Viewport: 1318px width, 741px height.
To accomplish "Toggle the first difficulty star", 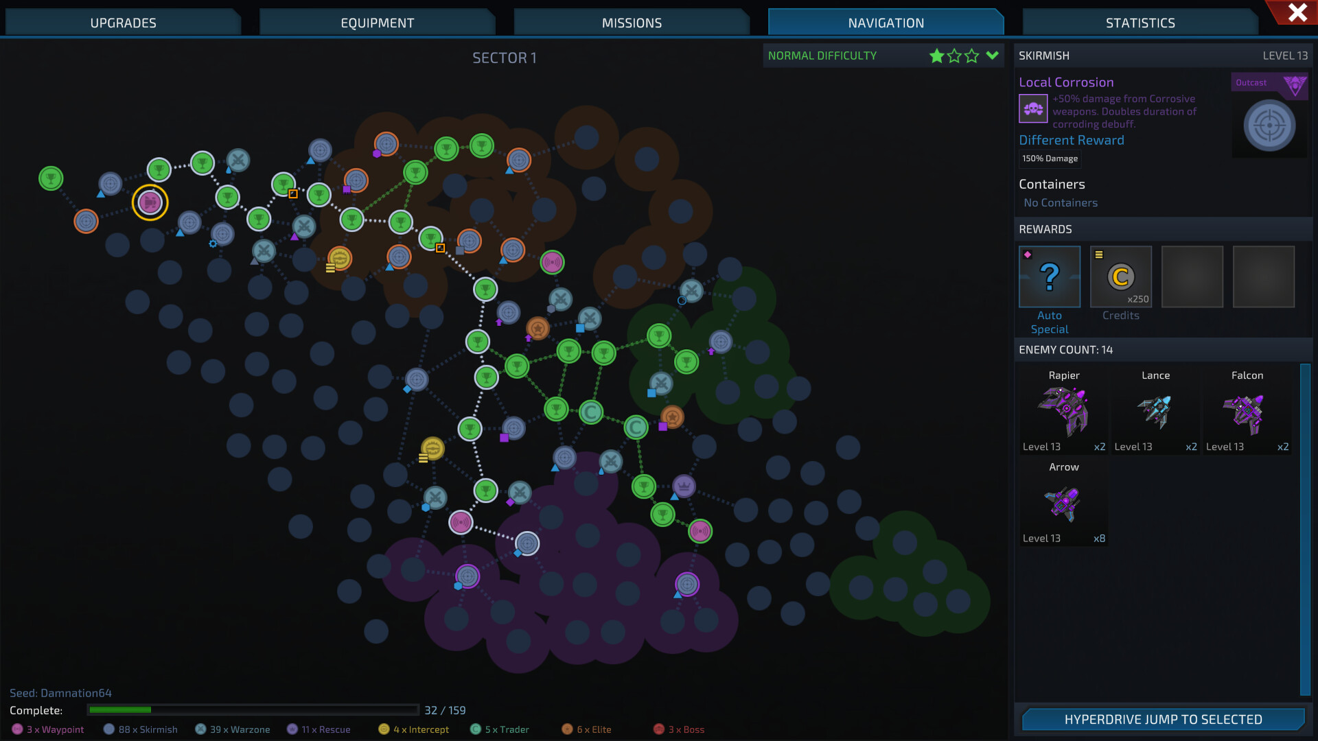I will tap(936, 56).
